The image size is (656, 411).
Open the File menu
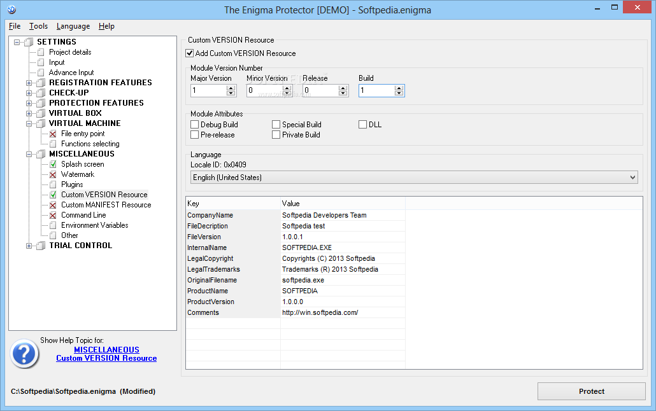[15, 26]
